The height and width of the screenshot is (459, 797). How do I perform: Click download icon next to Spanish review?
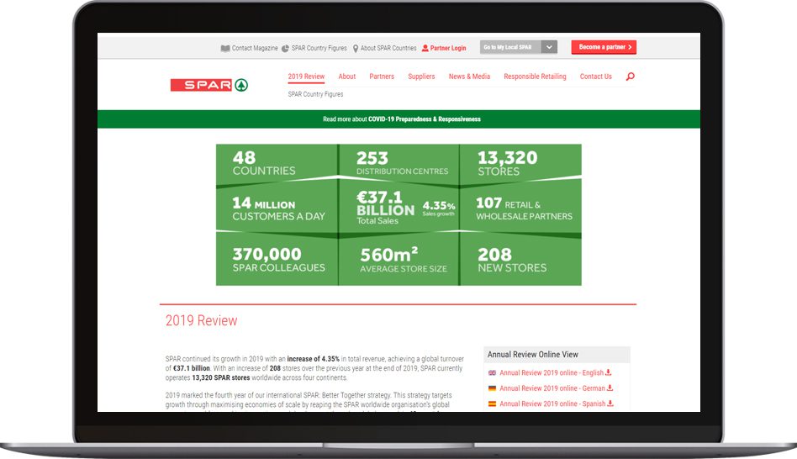click(x=610, y=403)
